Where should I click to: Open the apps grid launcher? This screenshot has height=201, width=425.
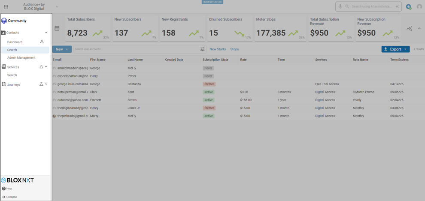click(x=6, y=7)
